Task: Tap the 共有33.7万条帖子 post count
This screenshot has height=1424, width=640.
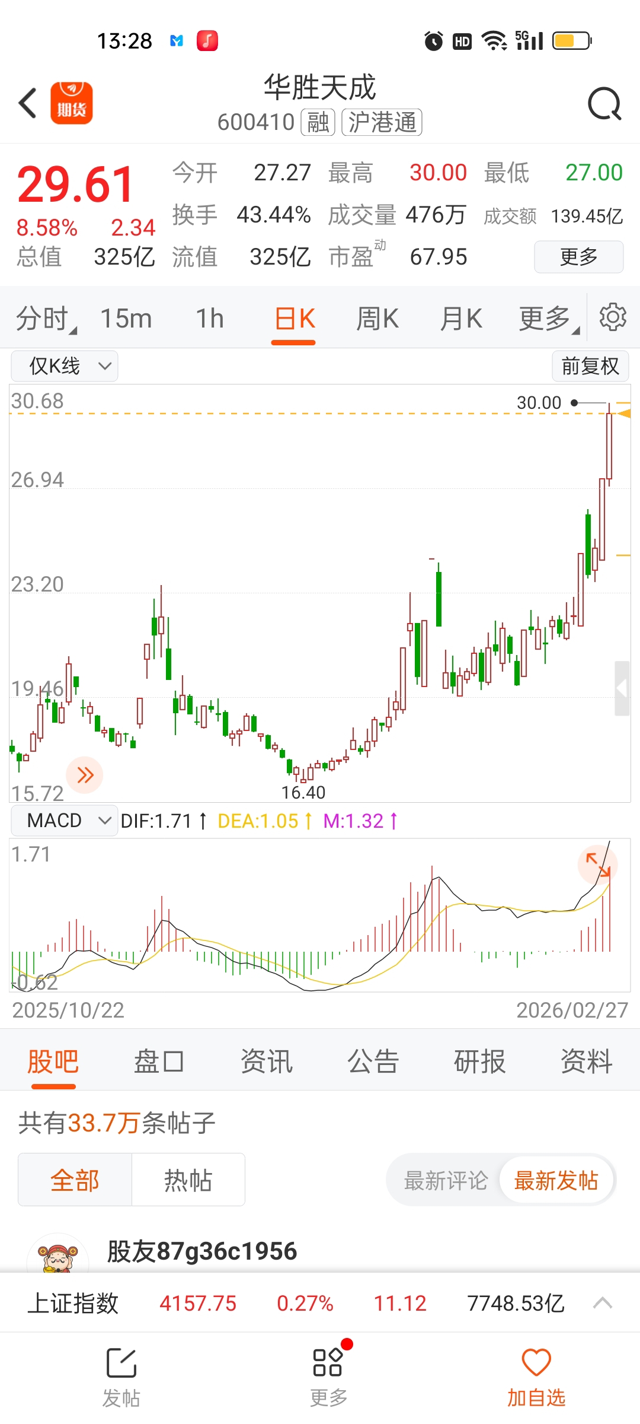Action: coord(117,1123)
